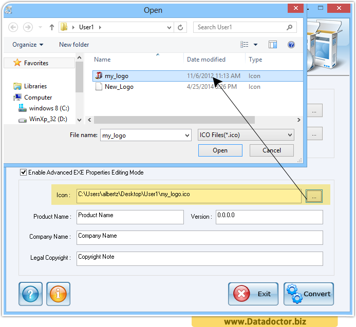The height and width of the screenshot is (327, 356).
Task: Expand the File name combo box
Action: tap(187, 135)
